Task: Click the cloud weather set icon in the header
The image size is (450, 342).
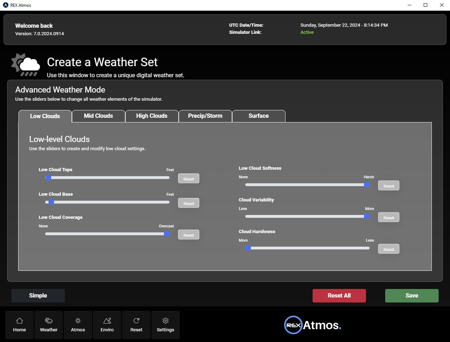Action: (x=25, y=65)
